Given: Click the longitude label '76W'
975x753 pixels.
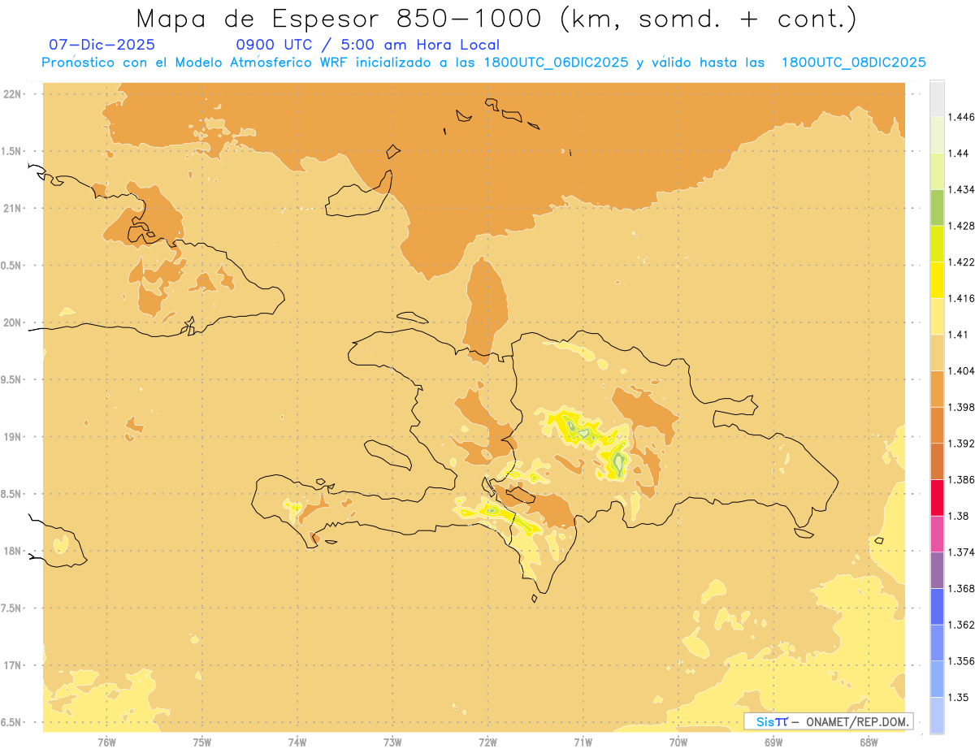Looking at the screenshot, I should (106, 742).
